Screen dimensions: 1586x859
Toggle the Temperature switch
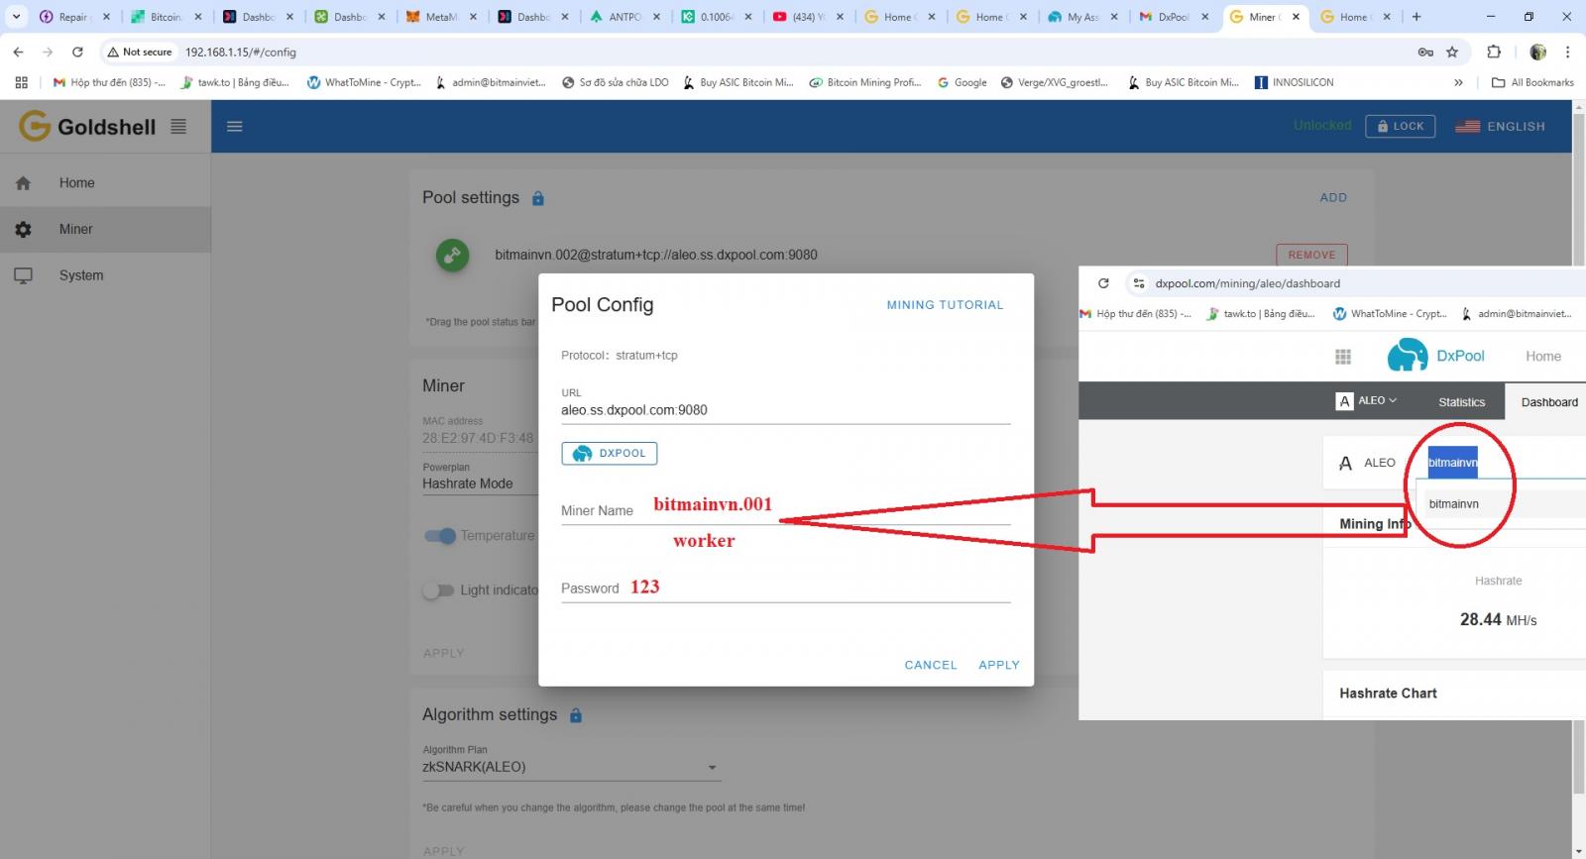click(440, 536)
